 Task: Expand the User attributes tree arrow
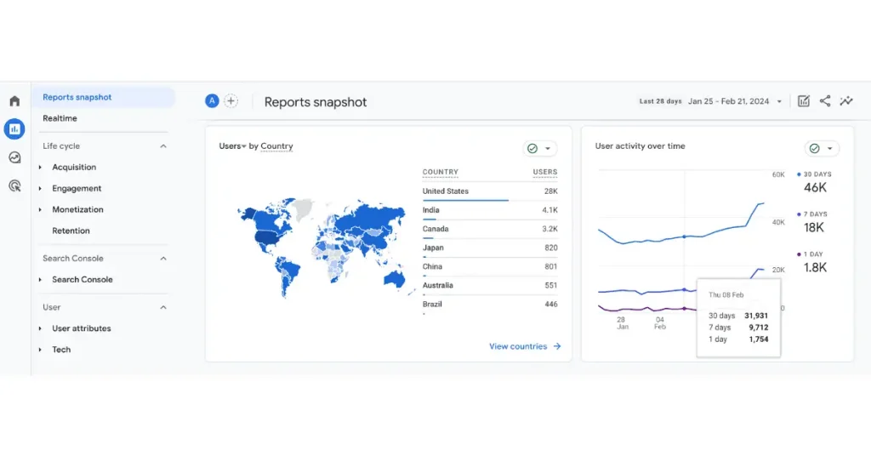(40, 328)
